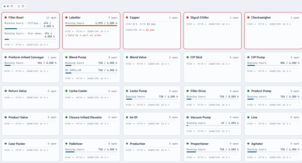The height and width of the screenshot is (163, 302).
Task: Click the red status dot beside Capper
Action: click(127, 18)
